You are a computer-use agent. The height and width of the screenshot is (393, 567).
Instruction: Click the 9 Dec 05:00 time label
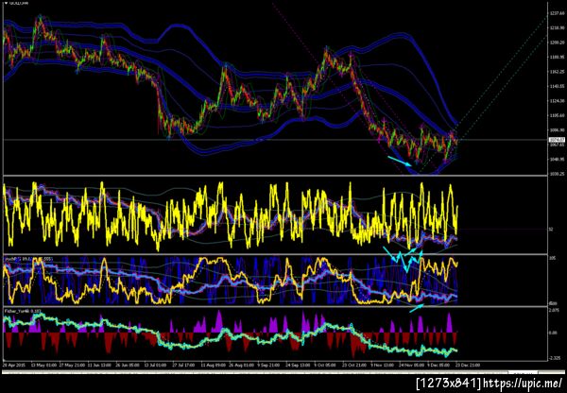439,366
